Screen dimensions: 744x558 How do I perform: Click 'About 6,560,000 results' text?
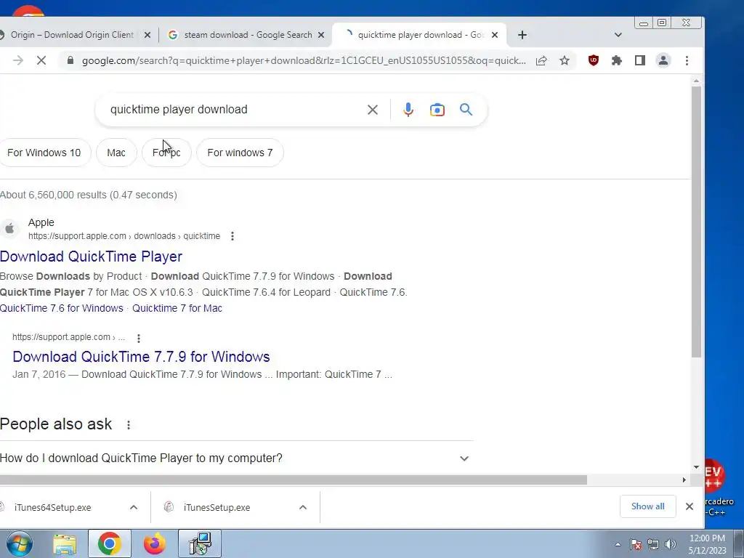click(88, 195)
